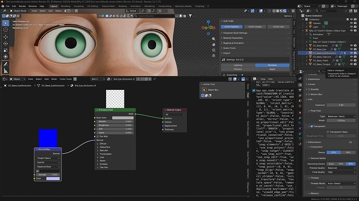Enable the Transparent Glass checkbox
Viewport: 359px width, 201px height.
328,132
